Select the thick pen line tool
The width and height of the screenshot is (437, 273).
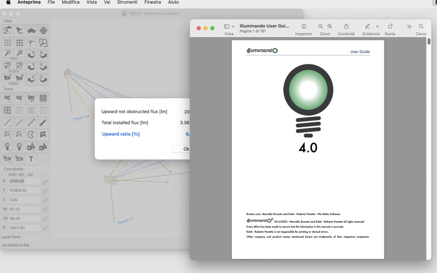tap(43, 122)
